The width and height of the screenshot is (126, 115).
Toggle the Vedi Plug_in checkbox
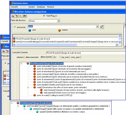pyautogui.click(x=44, y=16)
